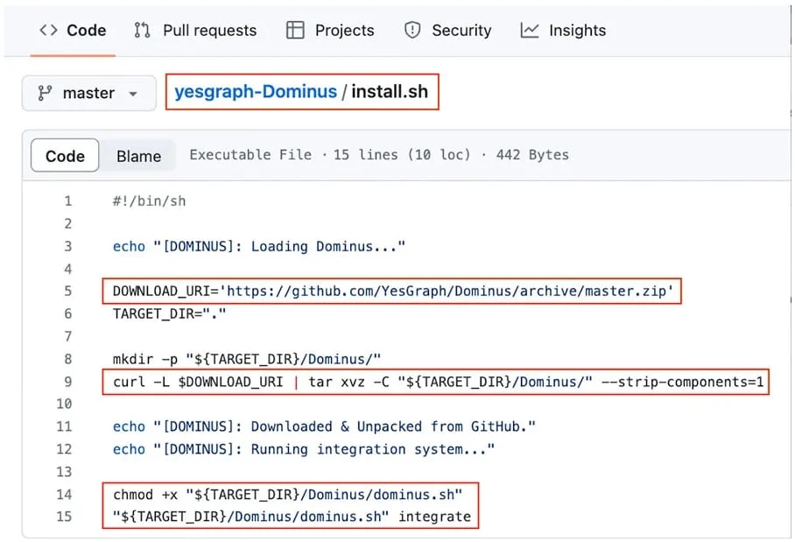Click the Pull requests merge icon

tap(142, 31)
